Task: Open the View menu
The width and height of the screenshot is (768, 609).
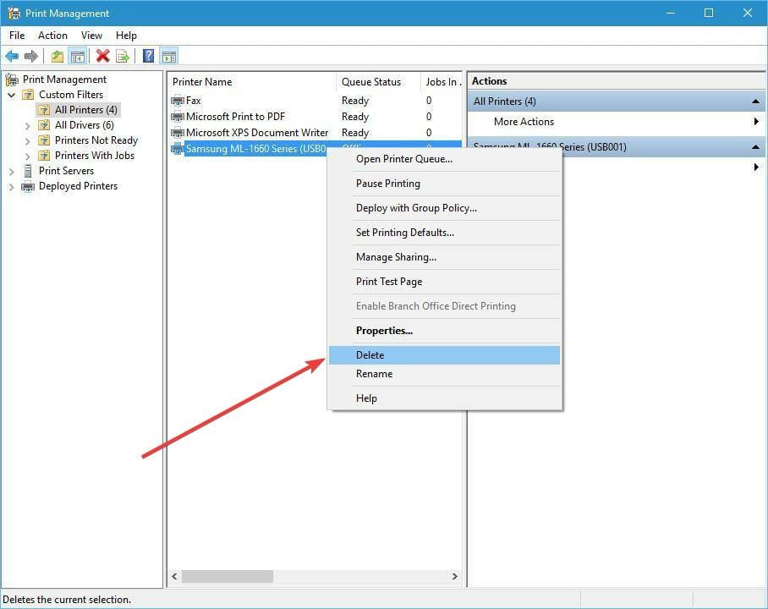Action: tap(91, 36)
